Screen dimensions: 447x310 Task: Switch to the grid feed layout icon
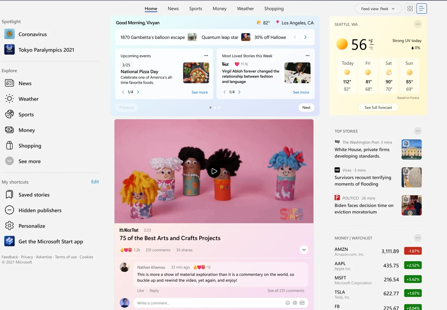click(x=410, y=9)
